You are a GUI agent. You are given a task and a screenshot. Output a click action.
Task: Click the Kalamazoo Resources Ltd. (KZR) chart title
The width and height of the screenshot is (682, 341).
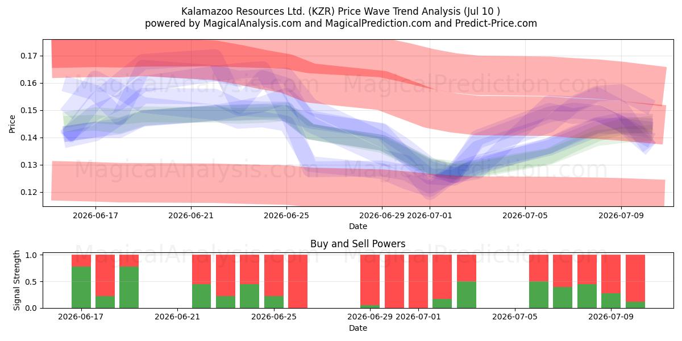[341, 11]
